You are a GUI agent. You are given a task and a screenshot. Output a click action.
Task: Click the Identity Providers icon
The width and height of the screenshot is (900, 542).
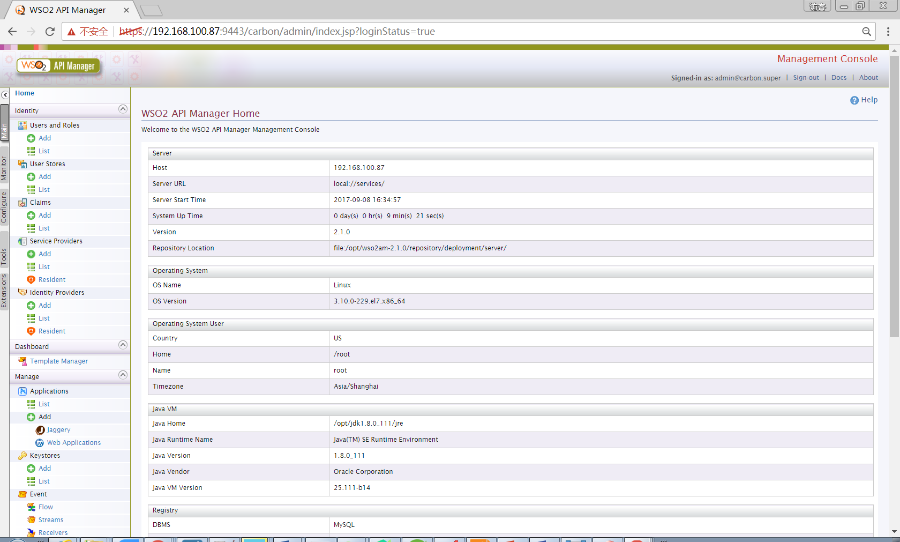[x=22, y=293]
